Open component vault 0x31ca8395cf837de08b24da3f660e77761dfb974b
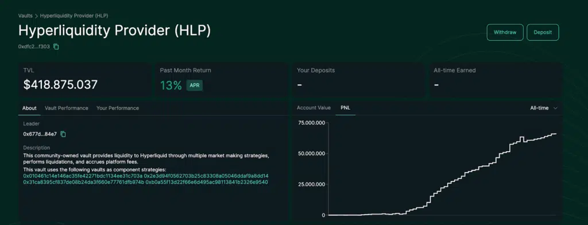 [84, 183]
